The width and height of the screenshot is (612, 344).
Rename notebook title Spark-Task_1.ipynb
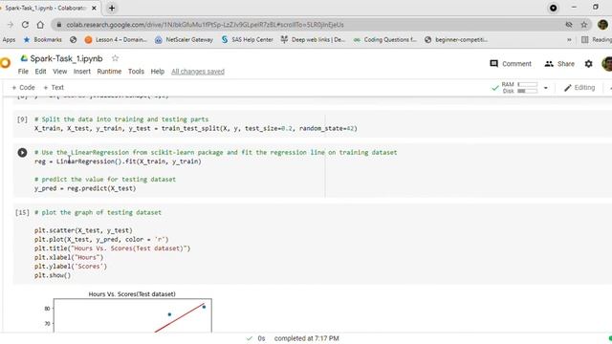[66, 58]
